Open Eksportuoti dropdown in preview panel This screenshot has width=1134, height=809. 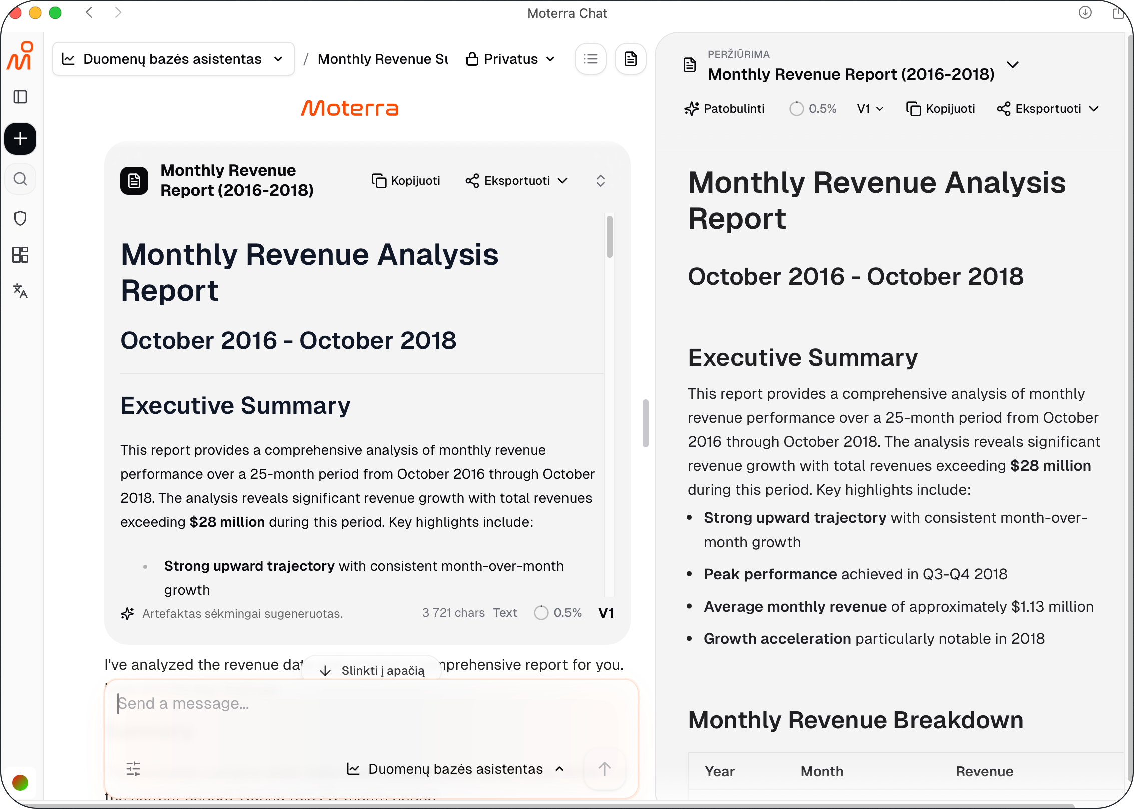coord(1048,109)
